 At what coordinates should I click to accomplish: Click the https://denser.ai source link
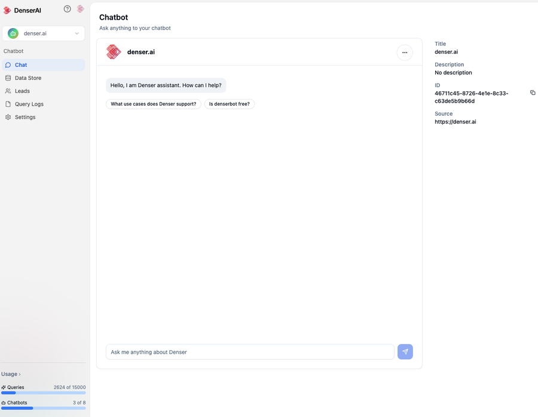click(456, 122)
